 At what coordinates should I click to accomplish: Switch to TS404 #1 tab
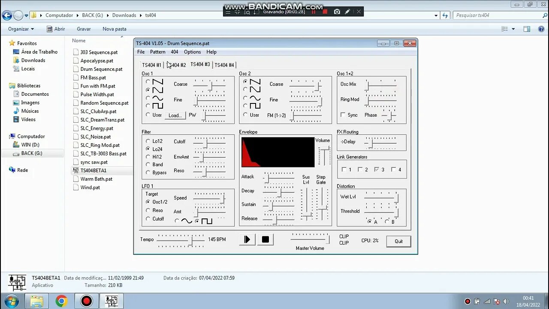click(151, 65)
